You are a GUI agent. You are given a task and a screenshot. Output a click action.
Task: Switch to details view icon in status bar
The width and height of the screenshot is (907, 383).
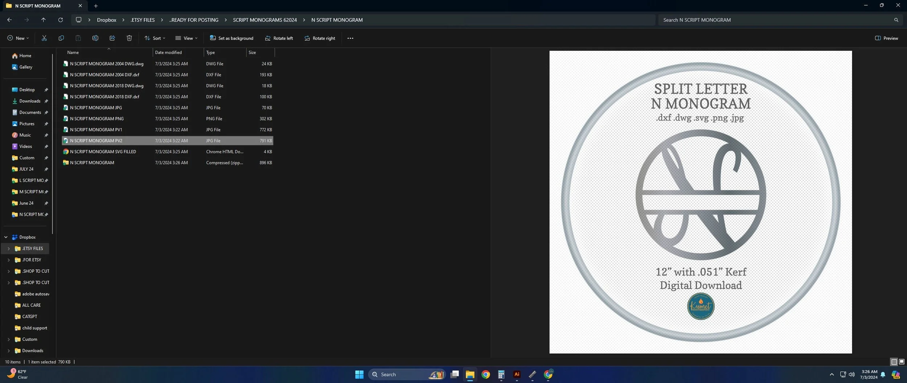pos(894,362)
